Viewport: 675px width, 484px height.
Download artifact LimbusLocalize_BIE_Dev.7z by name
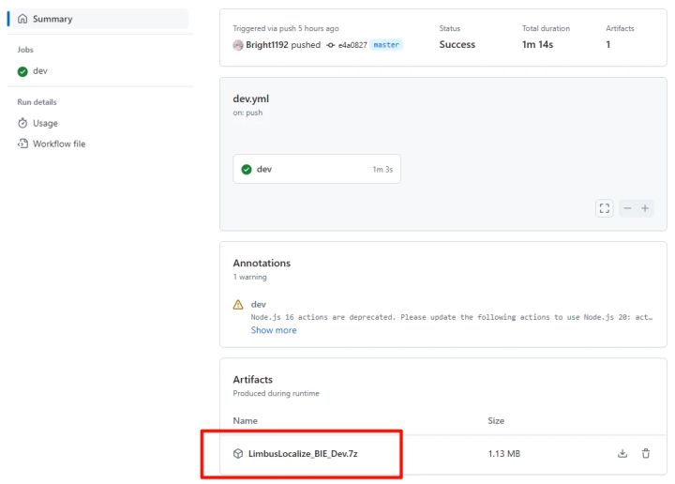(303, 453)
